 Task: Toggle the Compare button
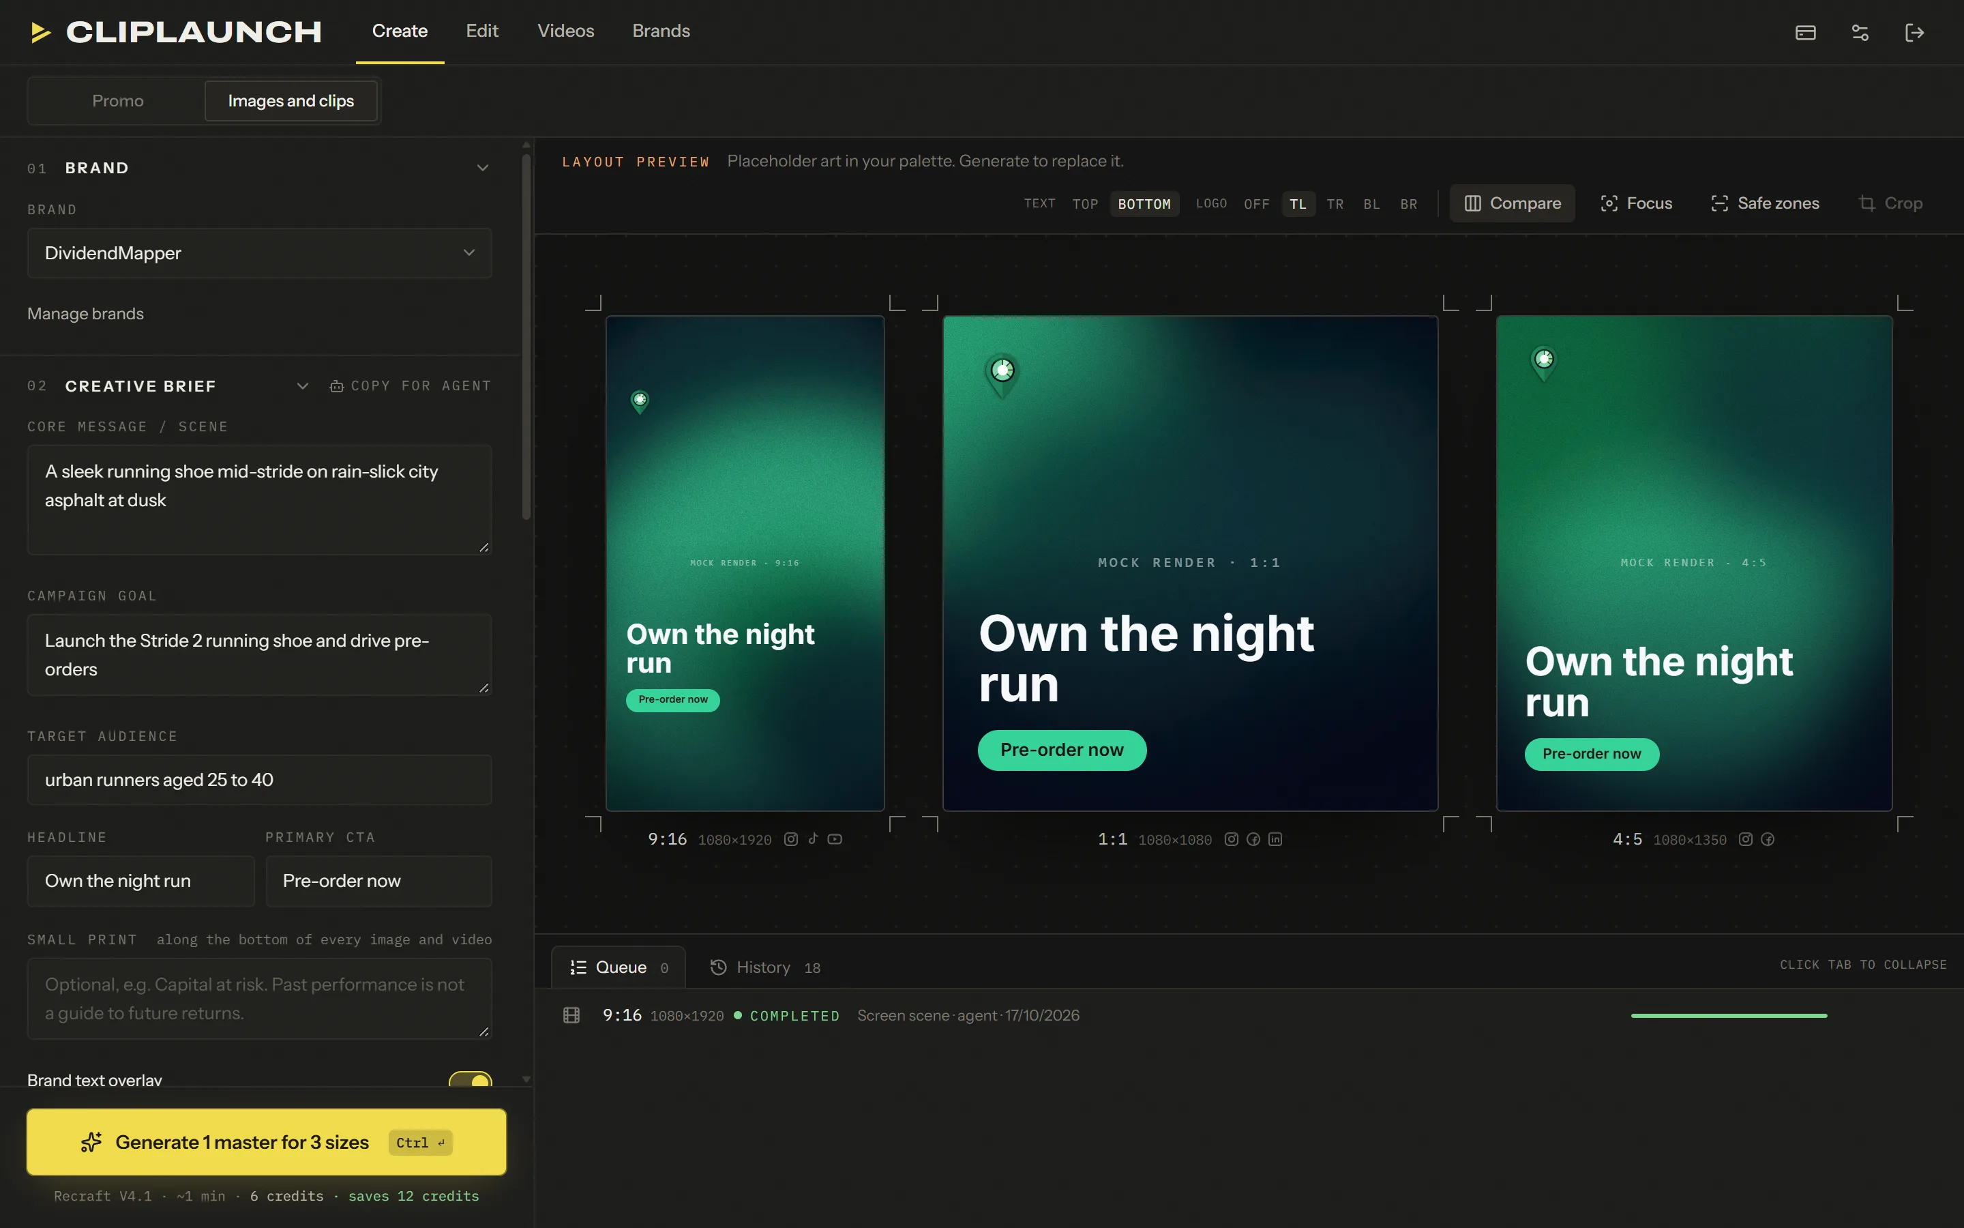click(x=1512, y=203)
